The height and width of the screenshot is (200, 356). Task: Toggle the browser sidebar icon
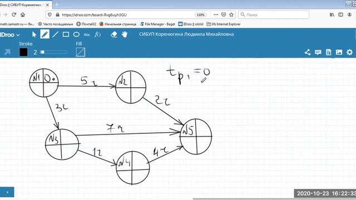[x=340, y=15]
